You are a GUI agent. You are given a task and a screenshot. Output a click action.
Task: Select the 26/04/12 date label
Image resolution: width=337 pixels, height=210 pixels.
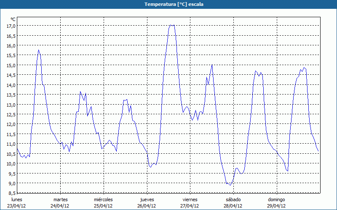click(147, 206)
